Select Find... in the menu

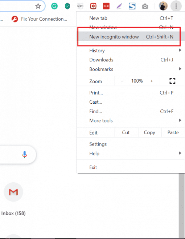pyautogui.click(x=131, y=111)
